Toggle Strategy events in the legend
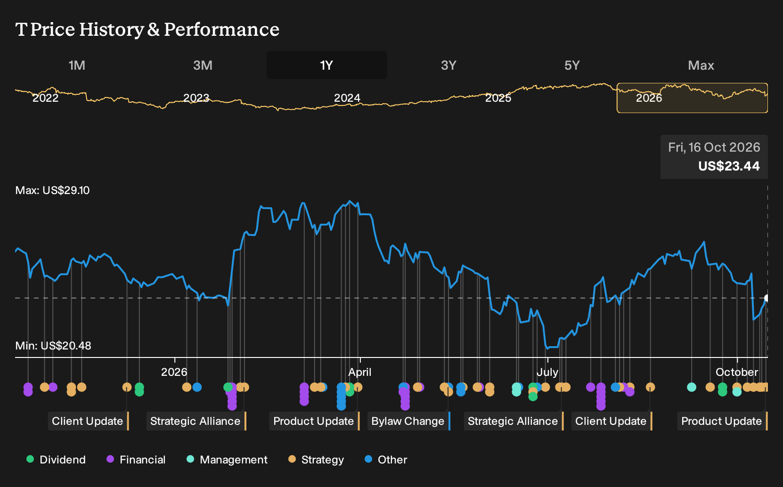 point(316,460)
